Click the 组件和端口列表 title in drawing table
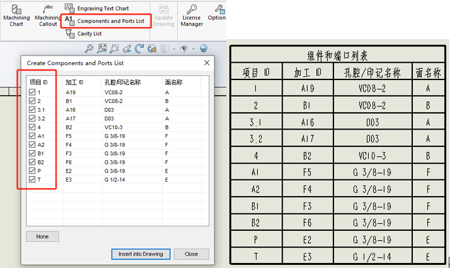450x268 pixels. click(337, 55)
